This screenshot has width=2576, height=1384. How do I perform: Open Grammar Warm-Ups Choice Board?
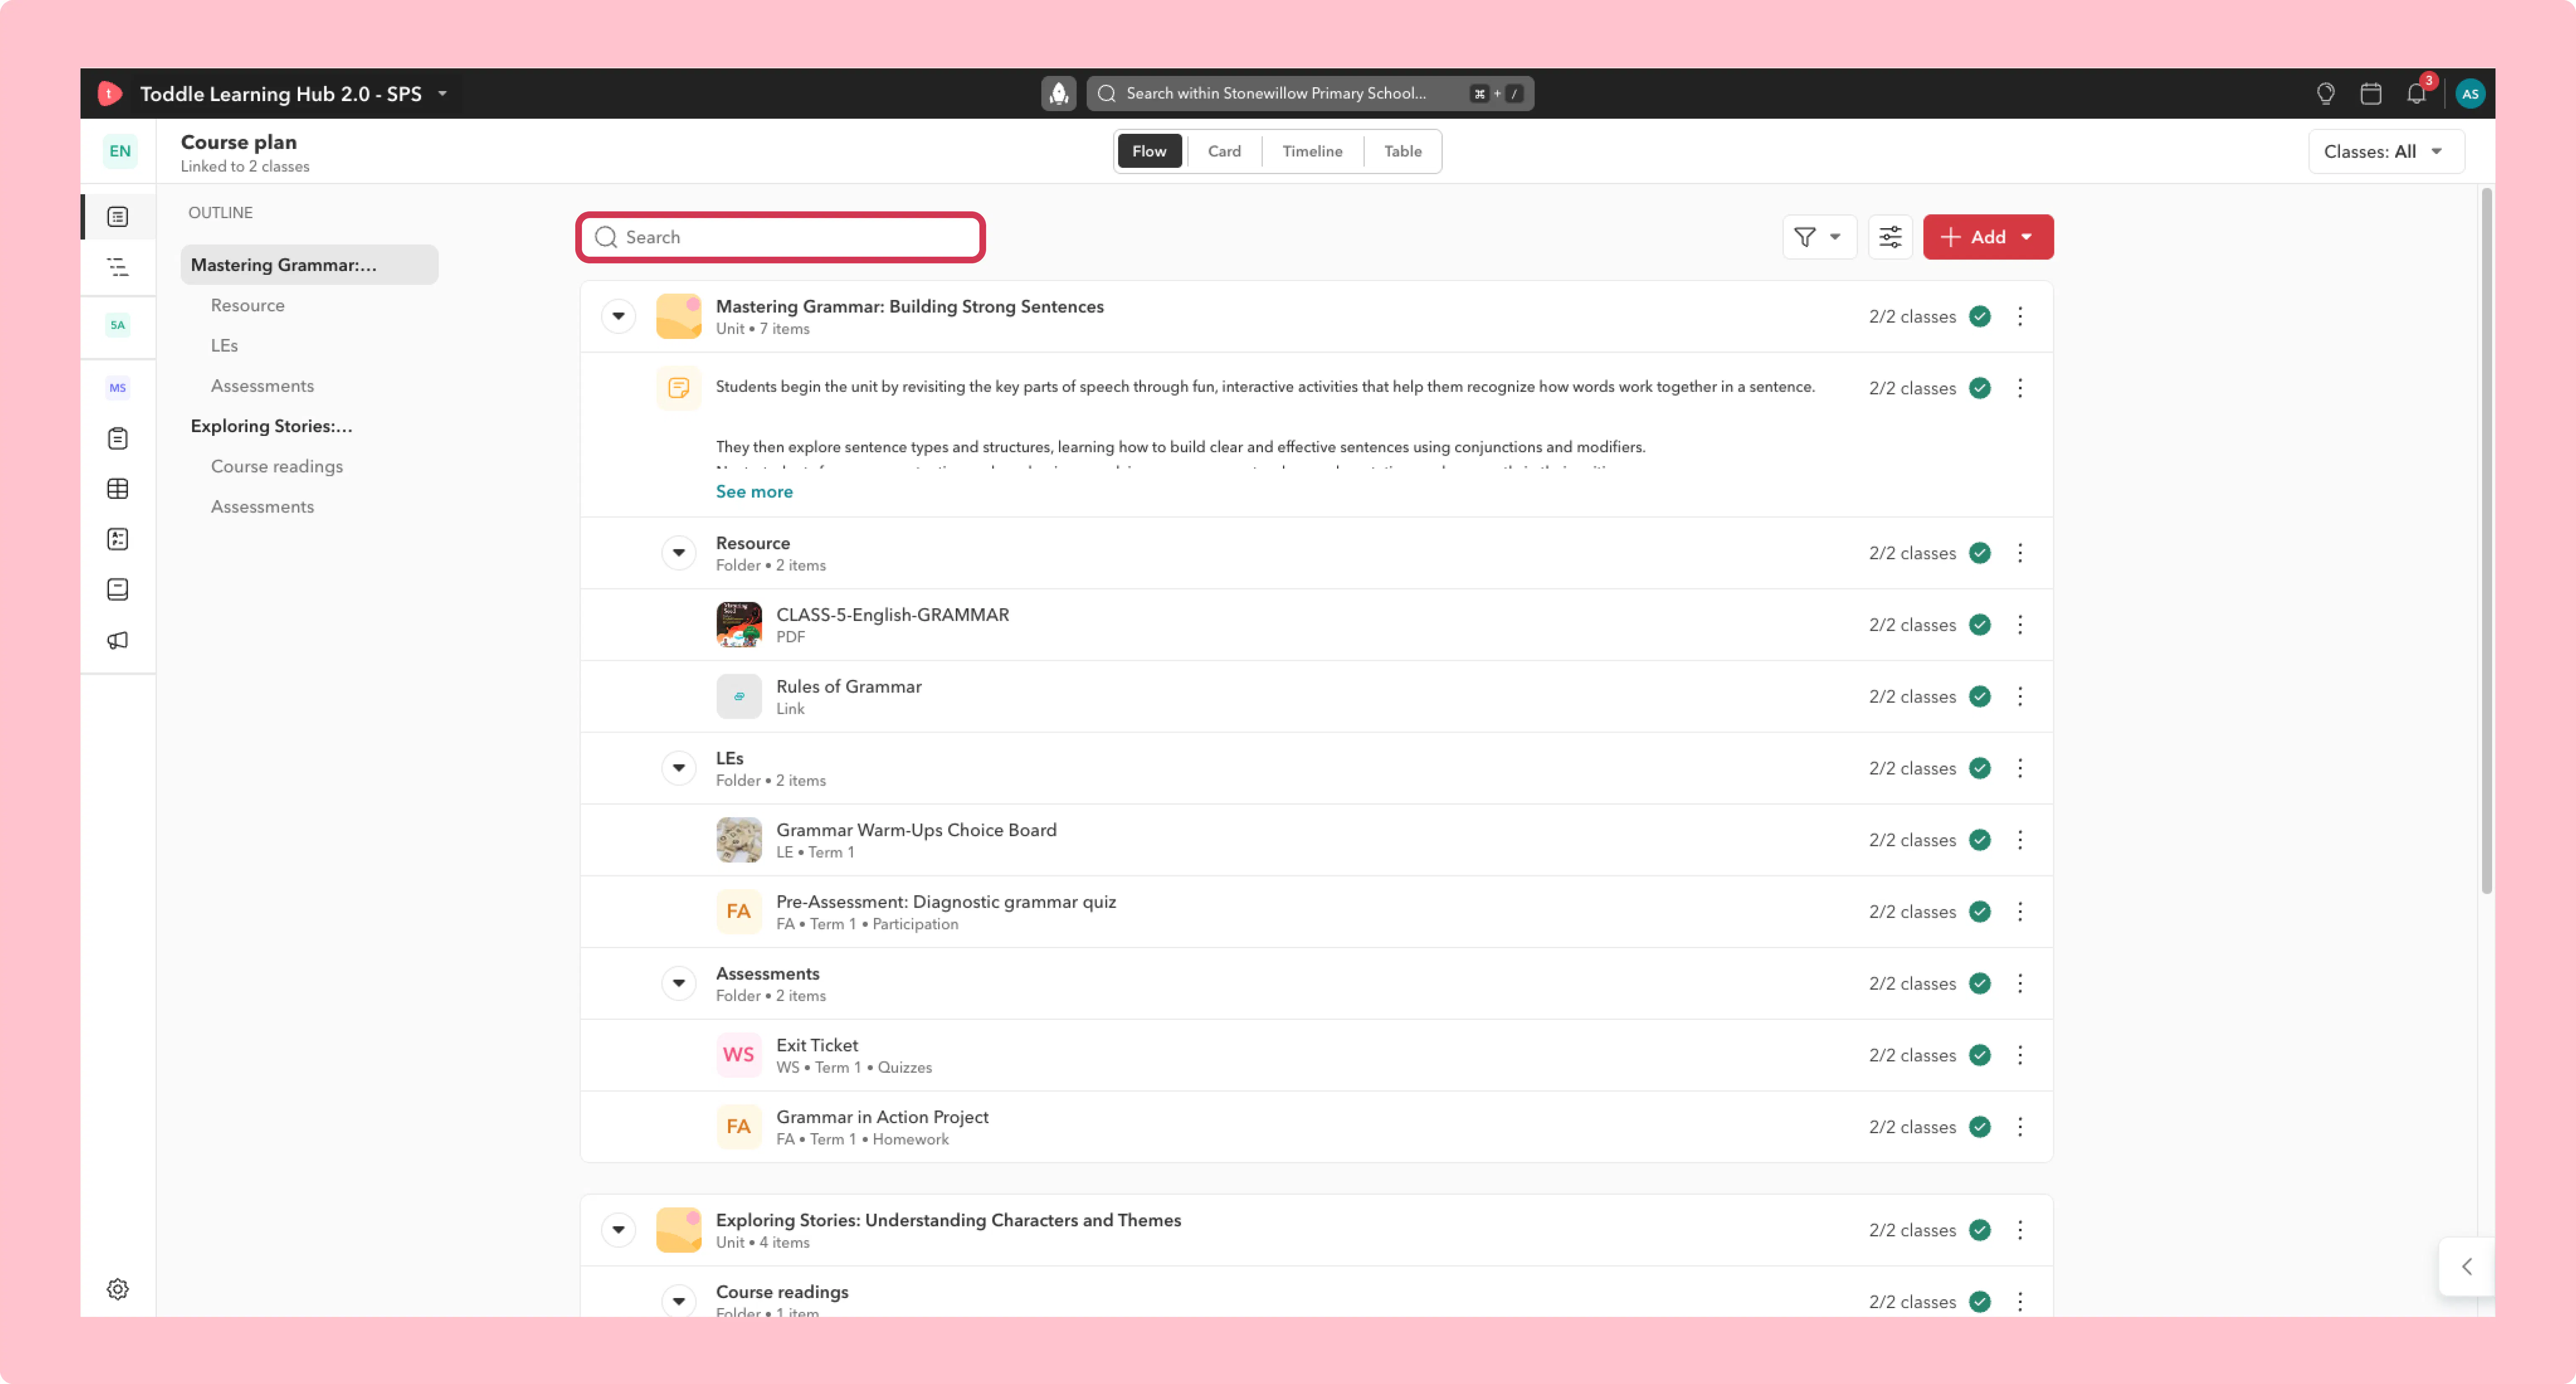pyautogui.click(x=916, y=830)
